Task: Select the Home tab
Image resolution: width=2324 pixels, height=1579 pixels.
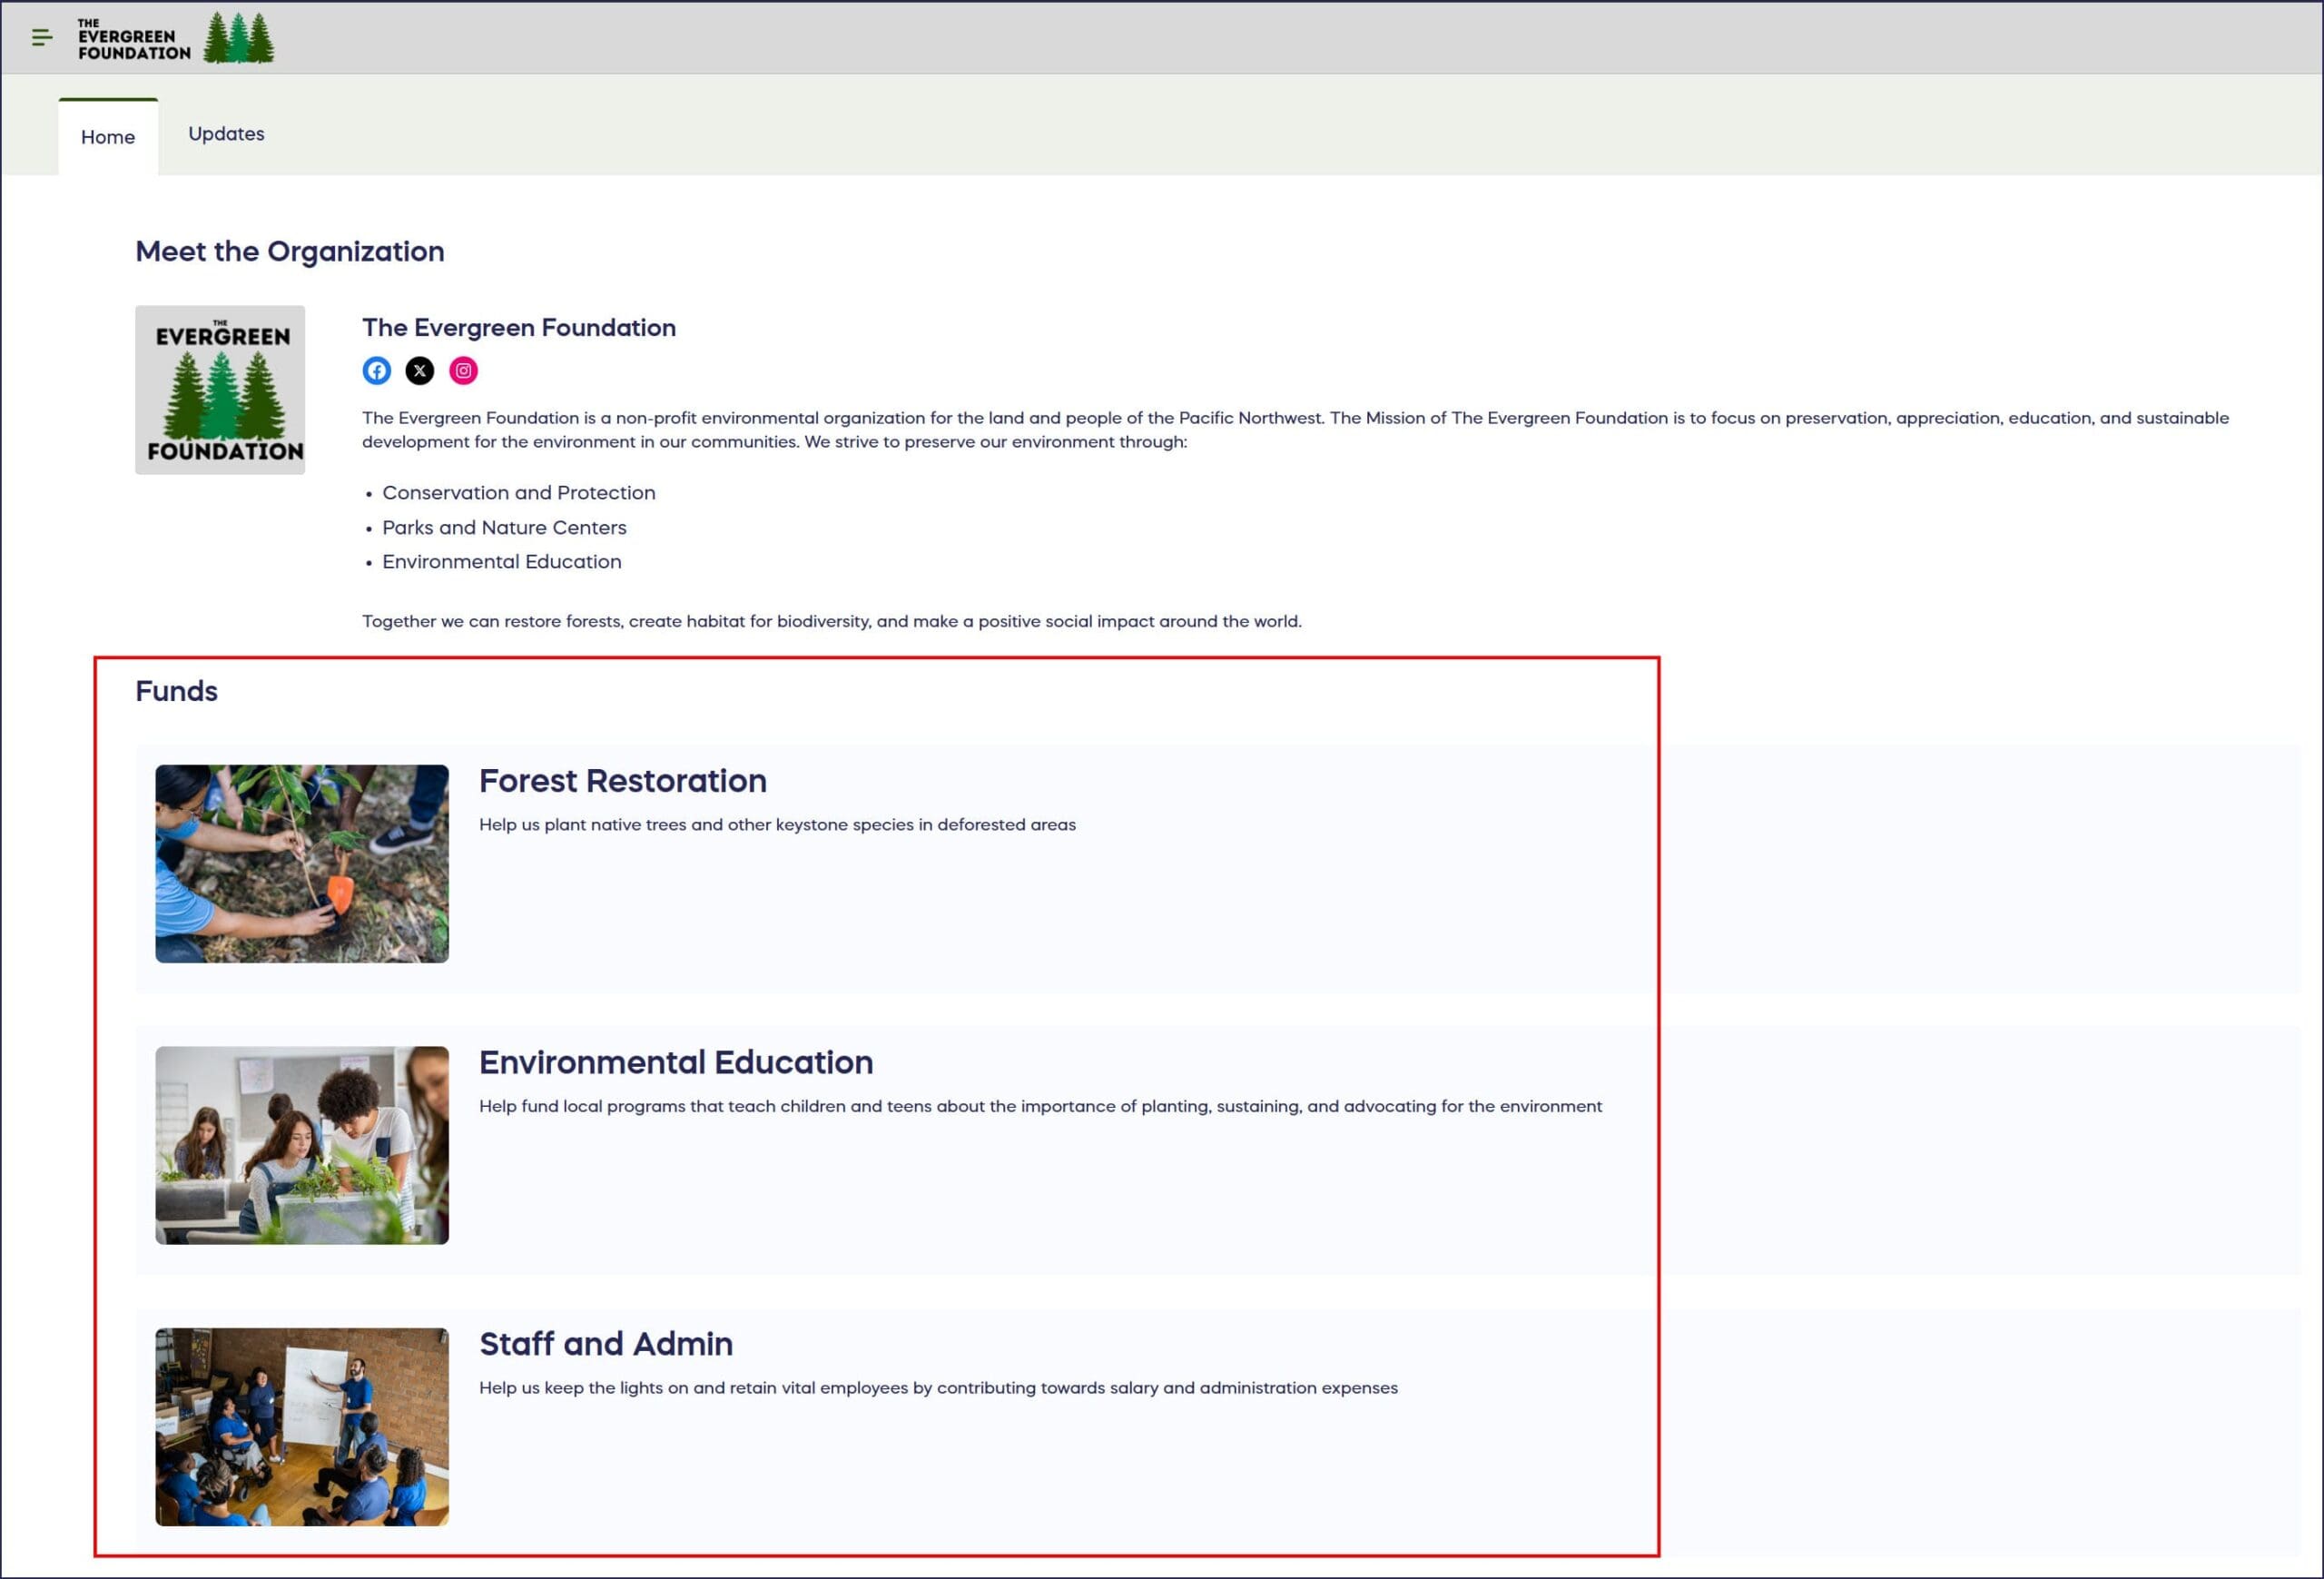Action: click(x=108, y=137)
